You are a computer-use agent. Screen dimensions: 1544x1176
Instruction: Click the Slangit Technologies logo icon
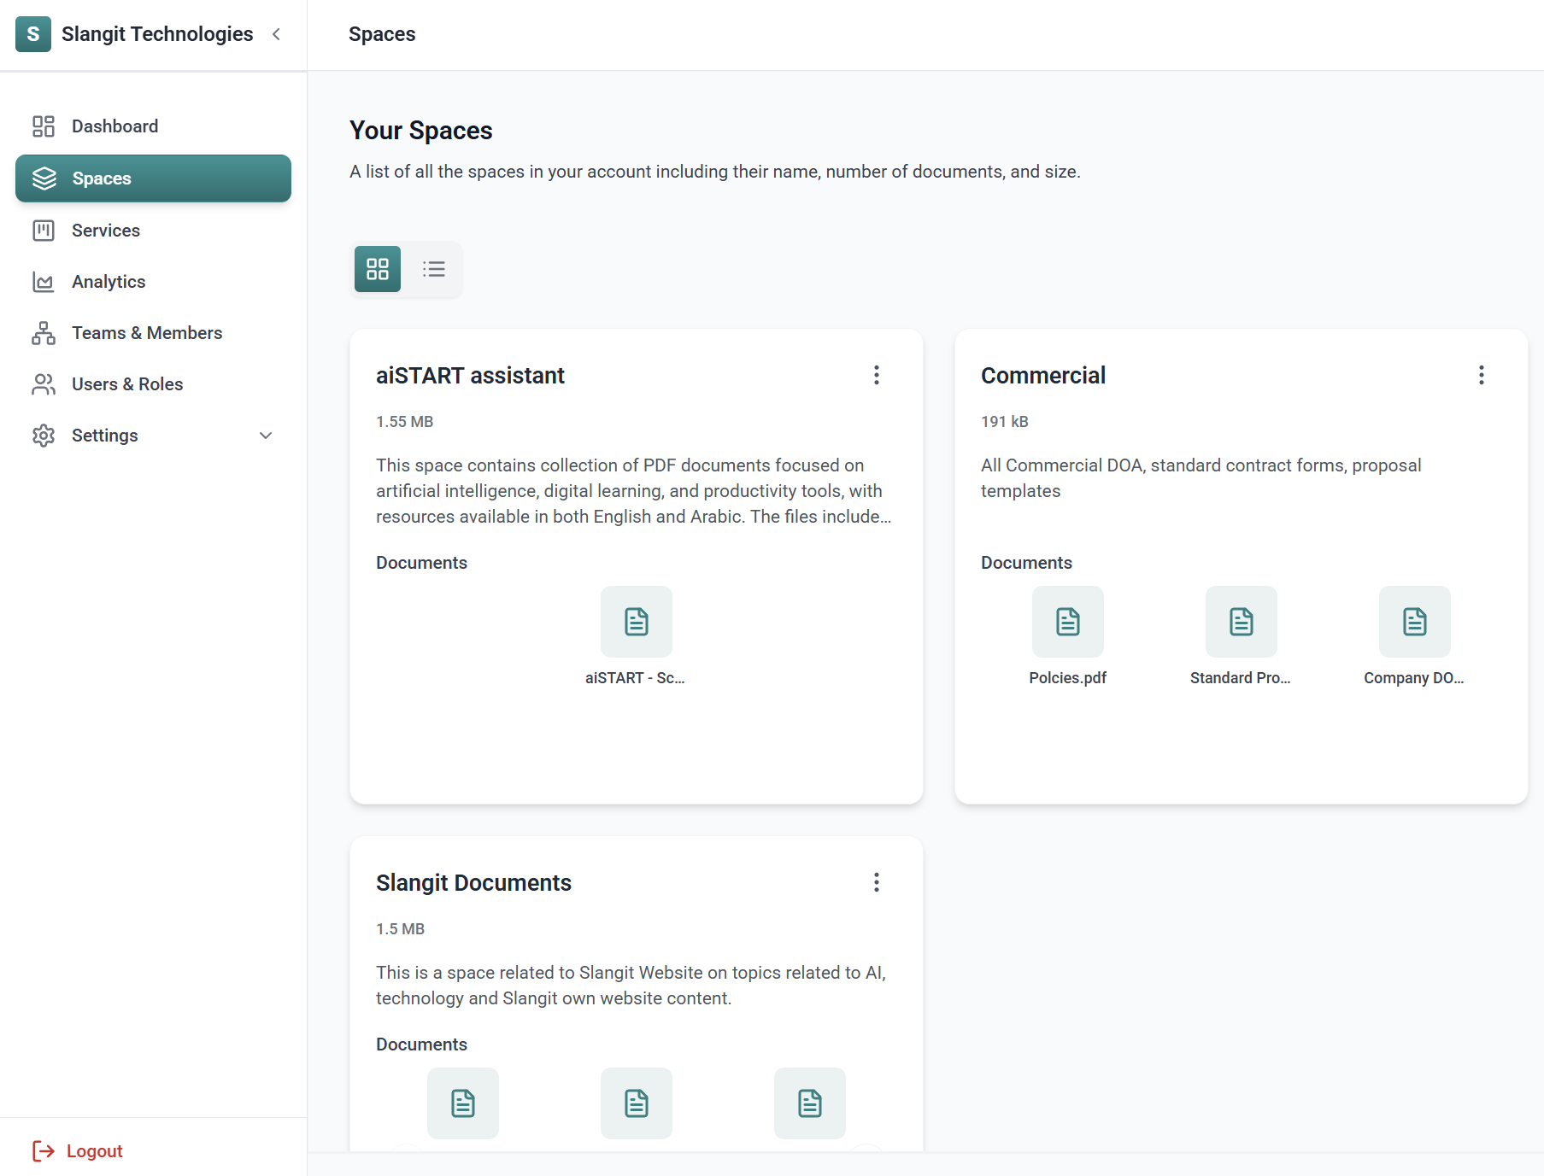point(33,34)
